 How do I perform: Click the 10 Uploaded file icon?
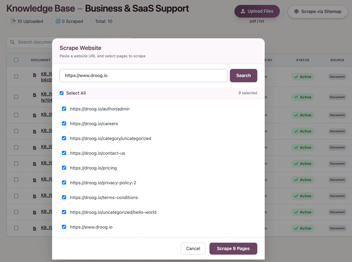[13, 21]
